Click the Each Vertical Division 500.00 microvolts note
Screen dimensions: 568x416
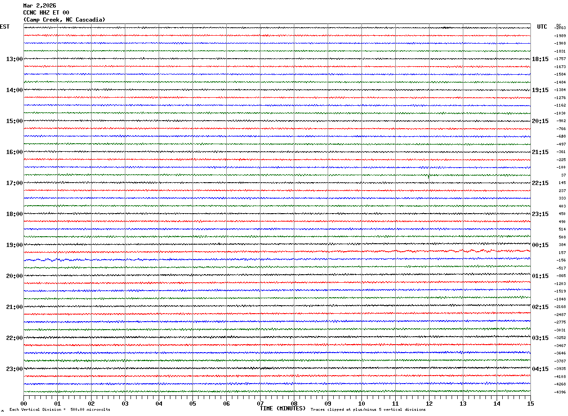tap(60, 410)
